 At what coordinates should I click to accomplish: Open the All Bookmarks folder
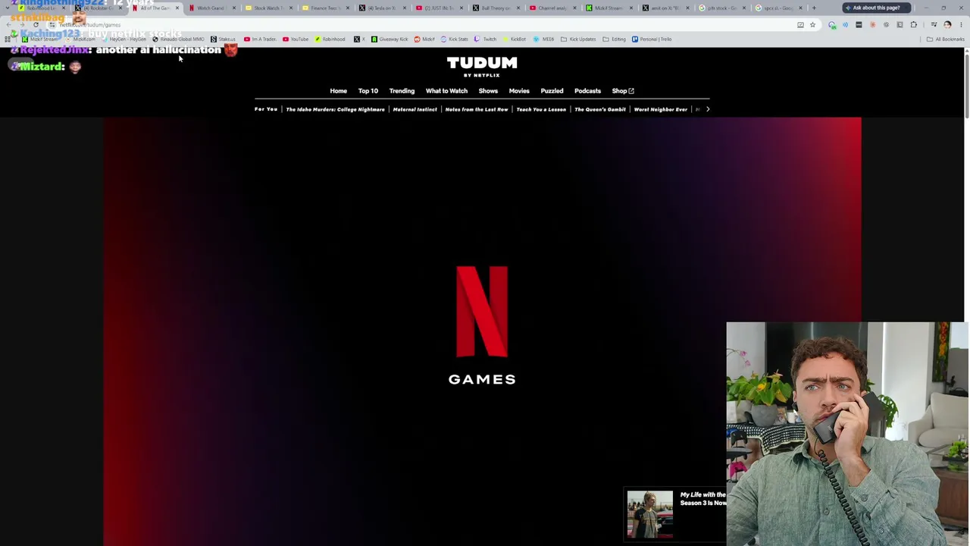tap(945, 39)
